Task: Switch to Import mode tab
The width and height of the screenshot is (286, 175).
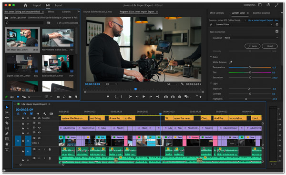Action: tap(37, 5)
